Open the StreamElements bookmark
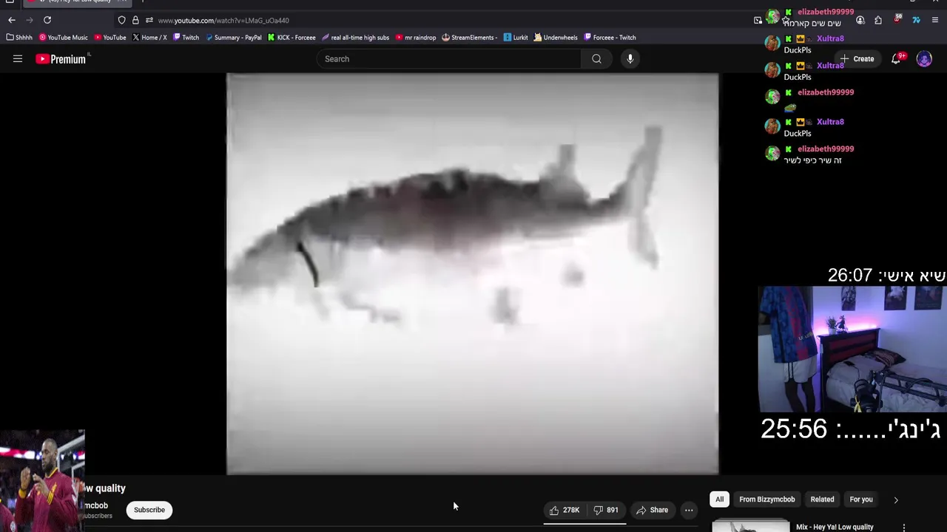Screen dimensions: 947x532 469,38
